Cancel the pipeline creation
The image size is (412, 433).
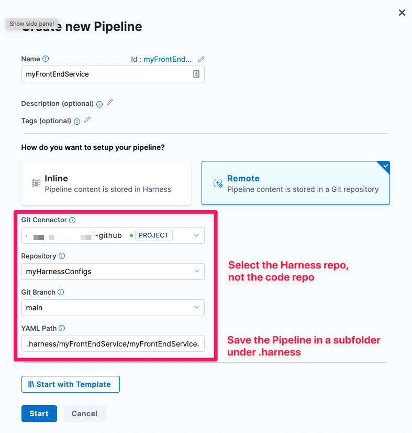point(85,414)
